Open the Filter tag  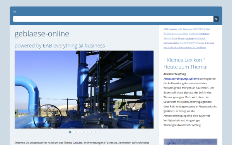tap(208, 29)
